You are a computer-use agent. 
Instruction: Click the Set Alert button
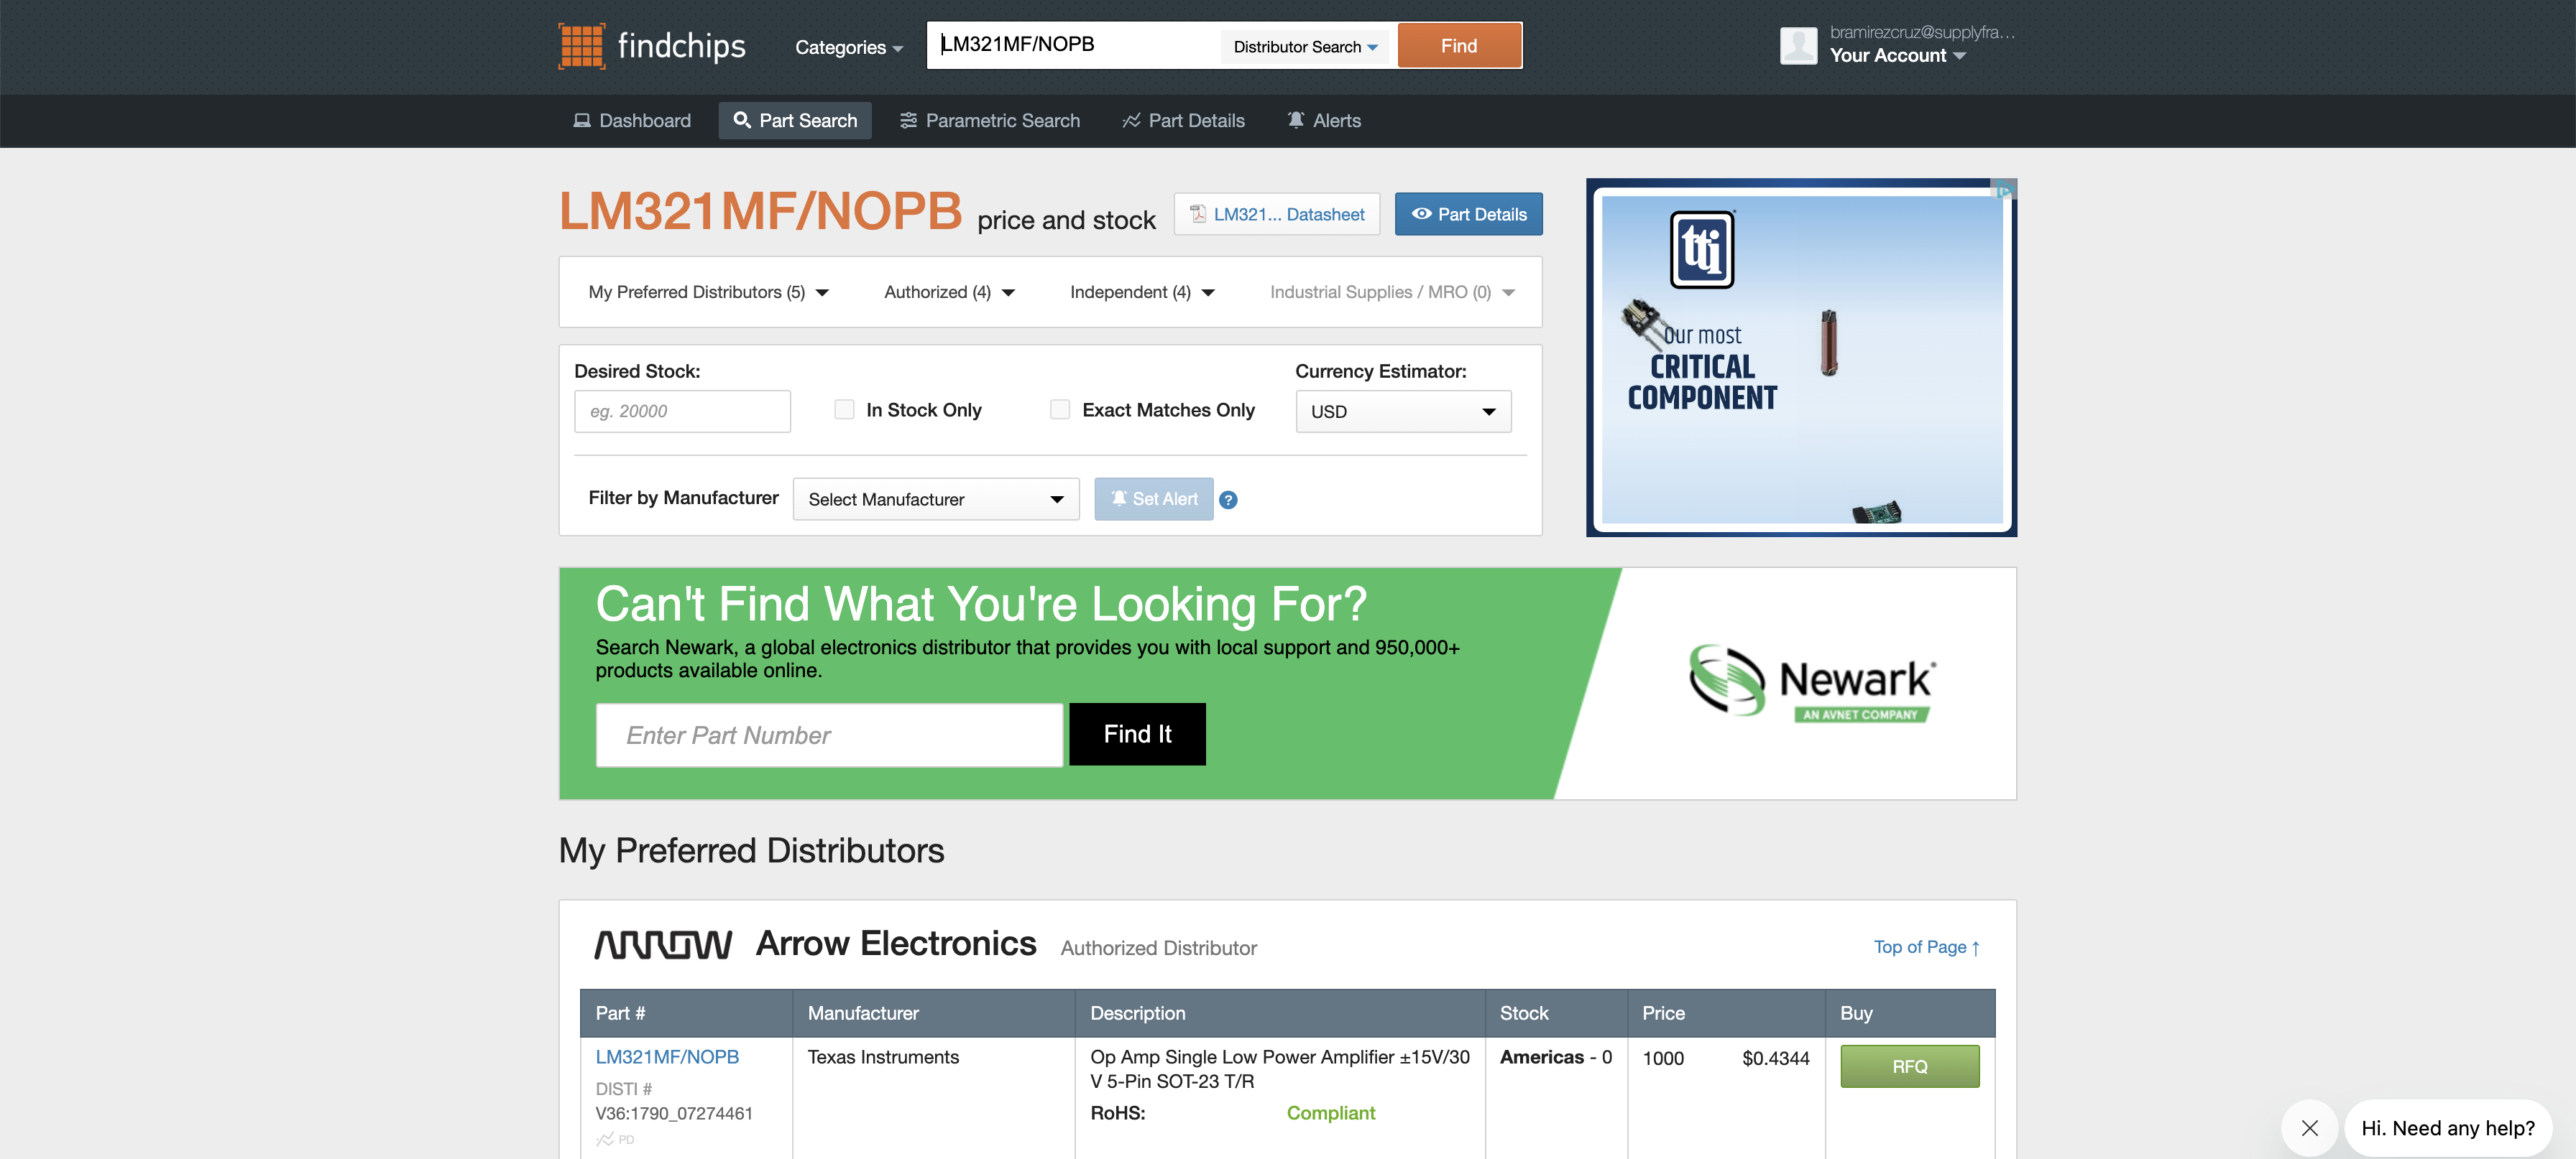click(x=1153, y=498)
